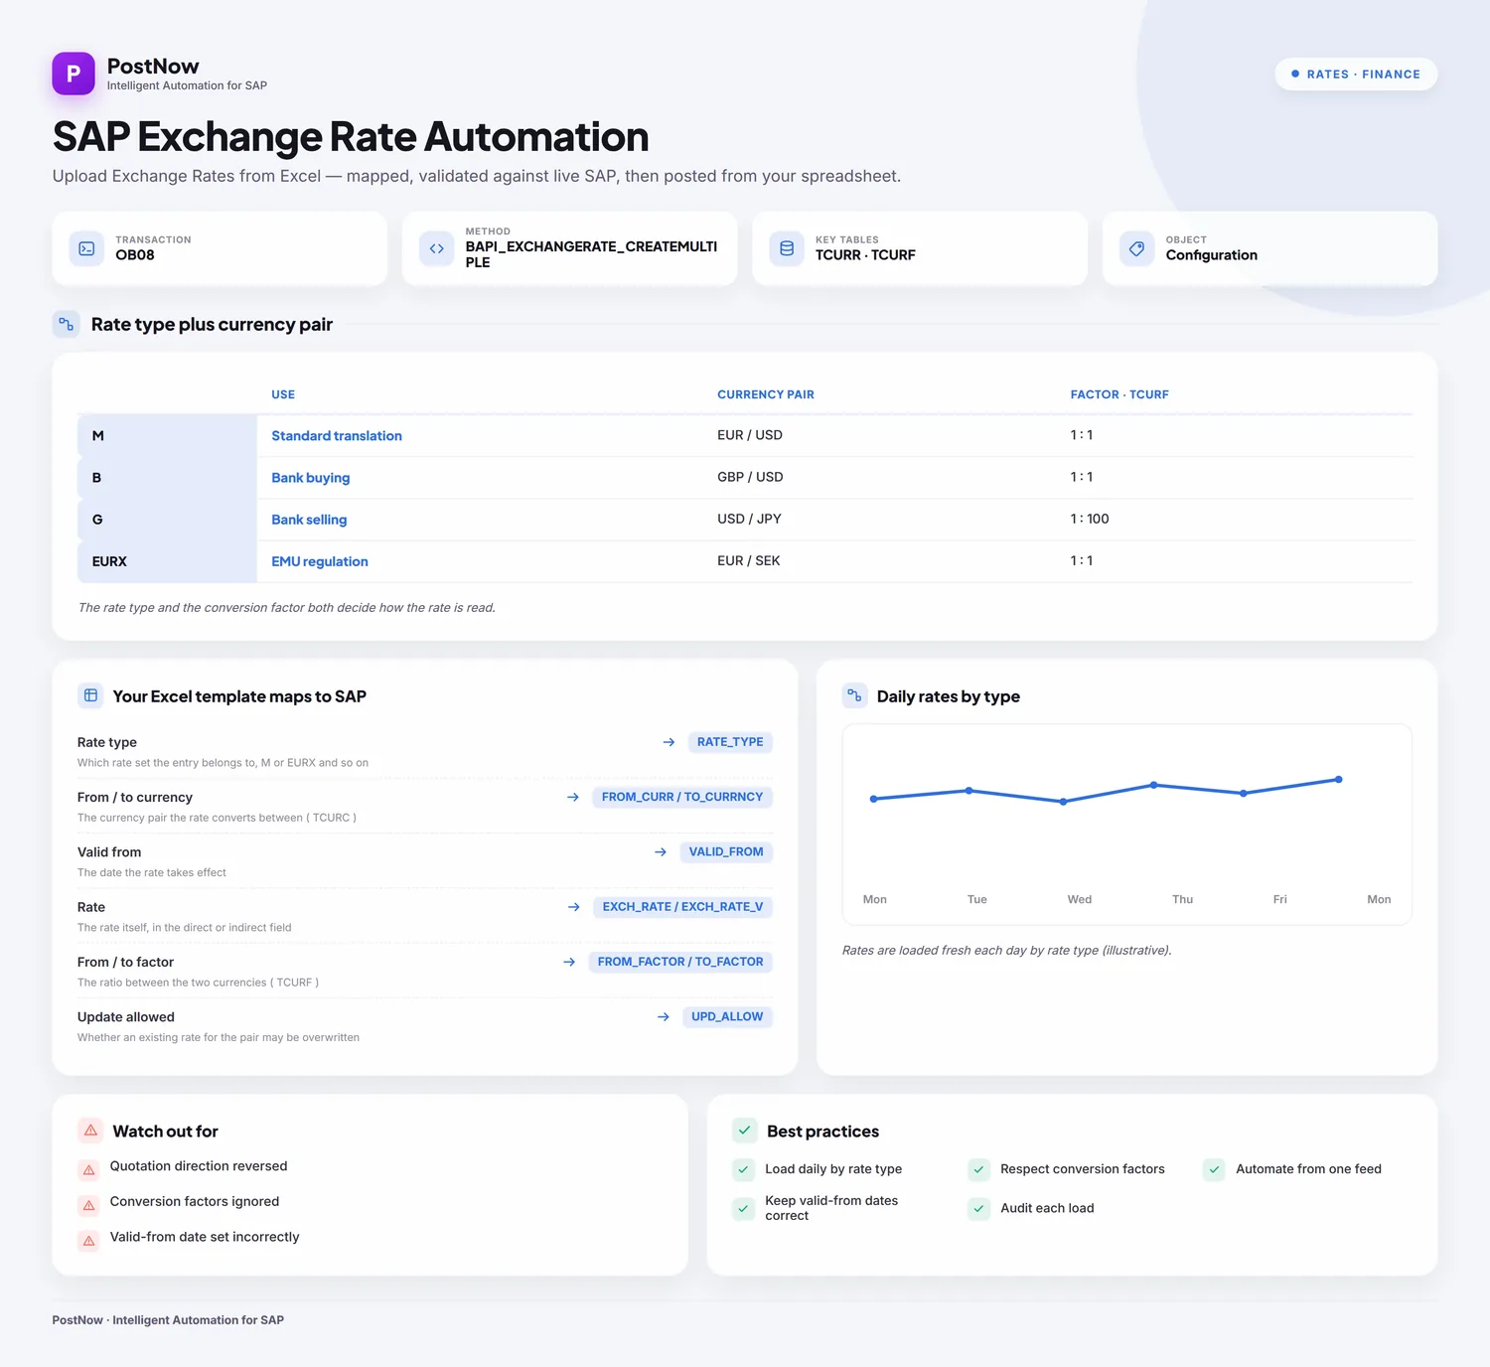Click the Excel template table icon
The width and height of the screenshot is (1490, 1367).
tap(90, 695)
